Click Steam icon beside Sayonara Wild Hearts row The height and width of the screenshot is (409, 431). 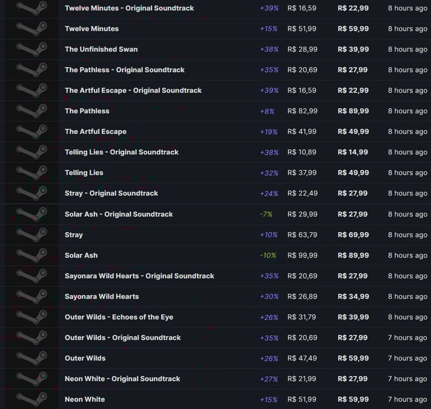(x=32, y=296)
